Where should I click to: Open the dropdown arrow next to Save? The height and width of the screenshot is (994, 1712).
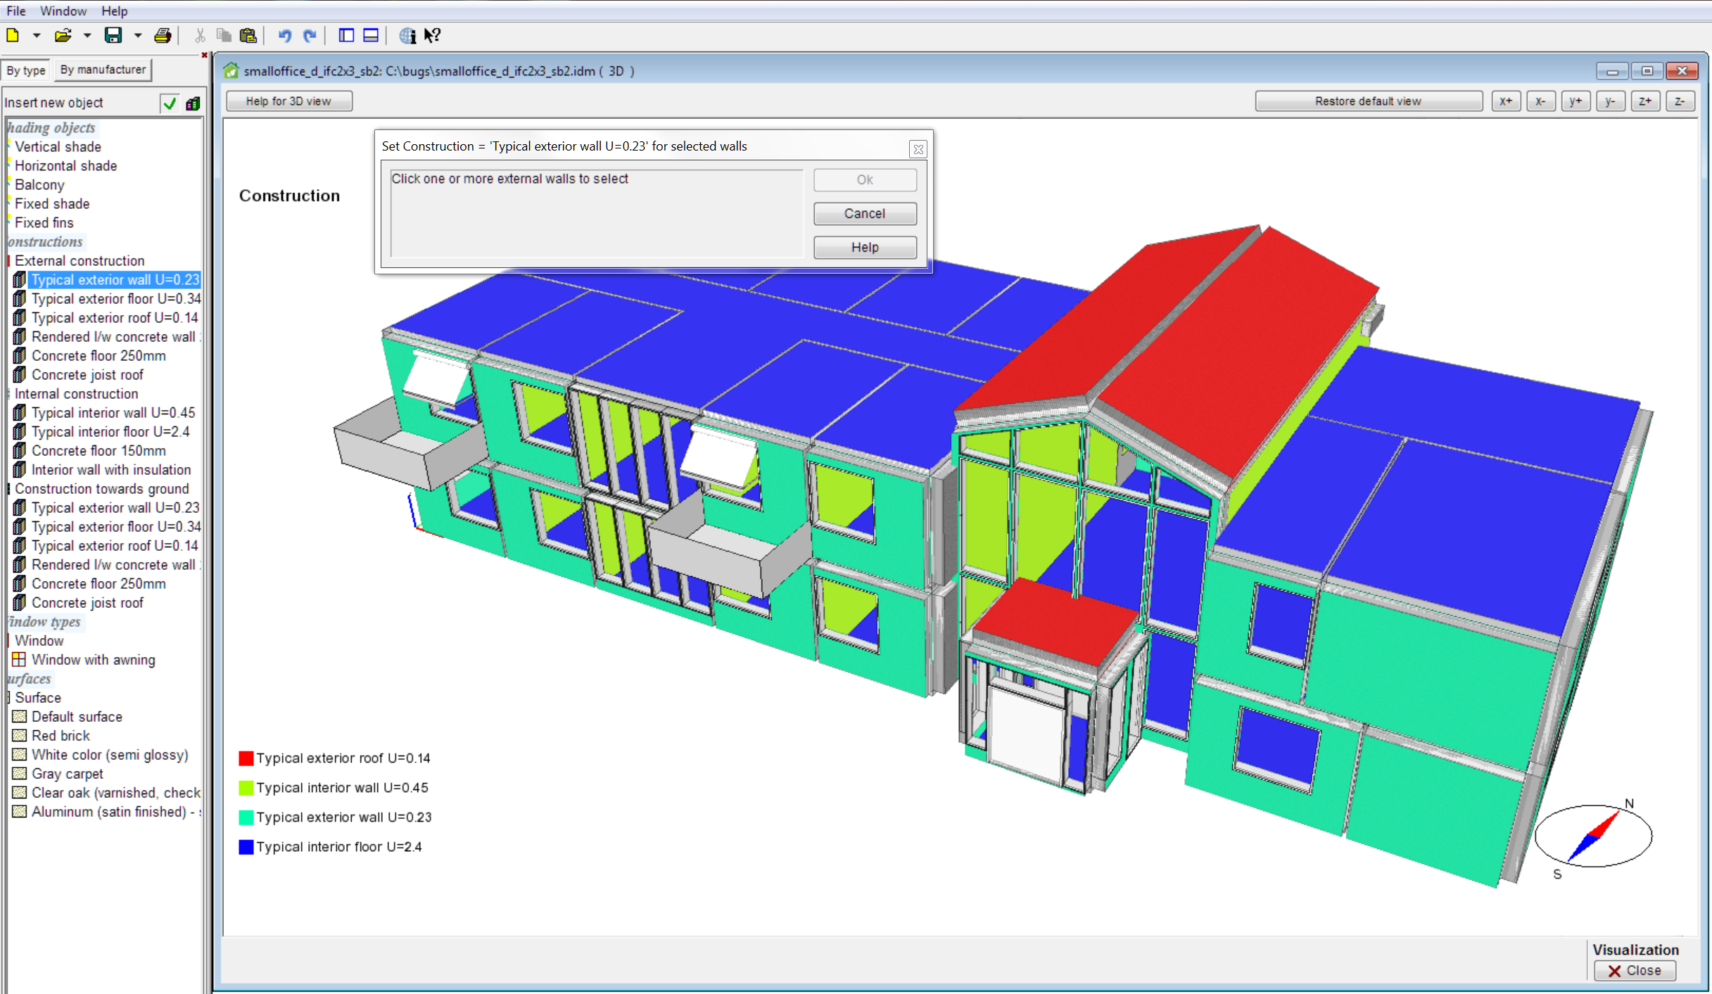[138, 35]
